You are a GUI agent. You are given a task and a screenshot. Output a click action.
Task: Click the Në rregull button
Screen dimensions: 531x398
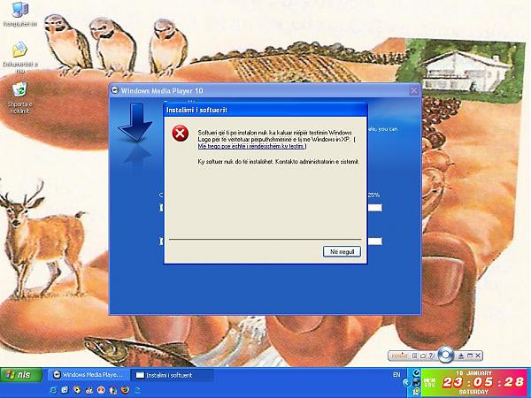[342, 251]
